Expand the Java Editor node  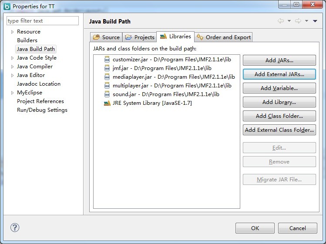(x=12, y=75)
